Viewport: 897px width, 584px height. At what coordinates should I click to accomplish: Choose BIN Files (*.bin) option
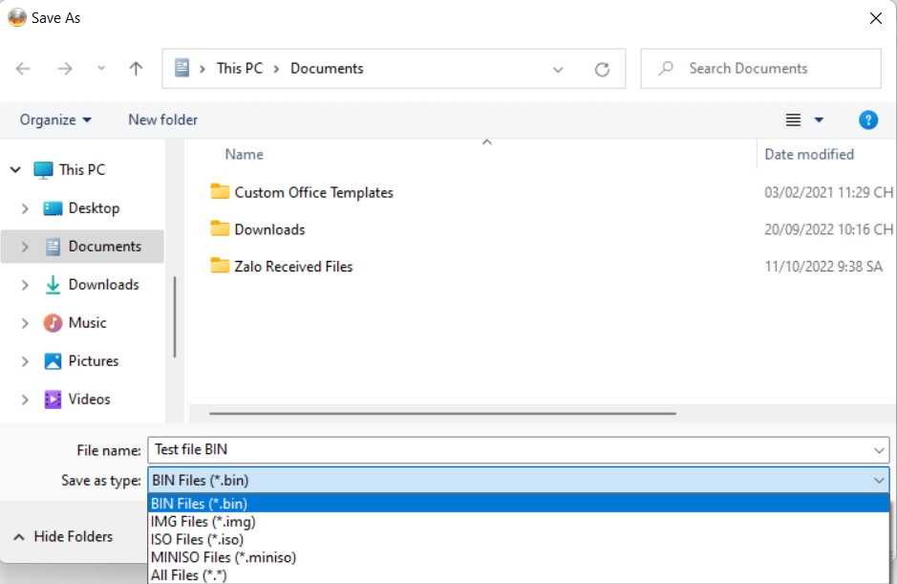(519, 504)
